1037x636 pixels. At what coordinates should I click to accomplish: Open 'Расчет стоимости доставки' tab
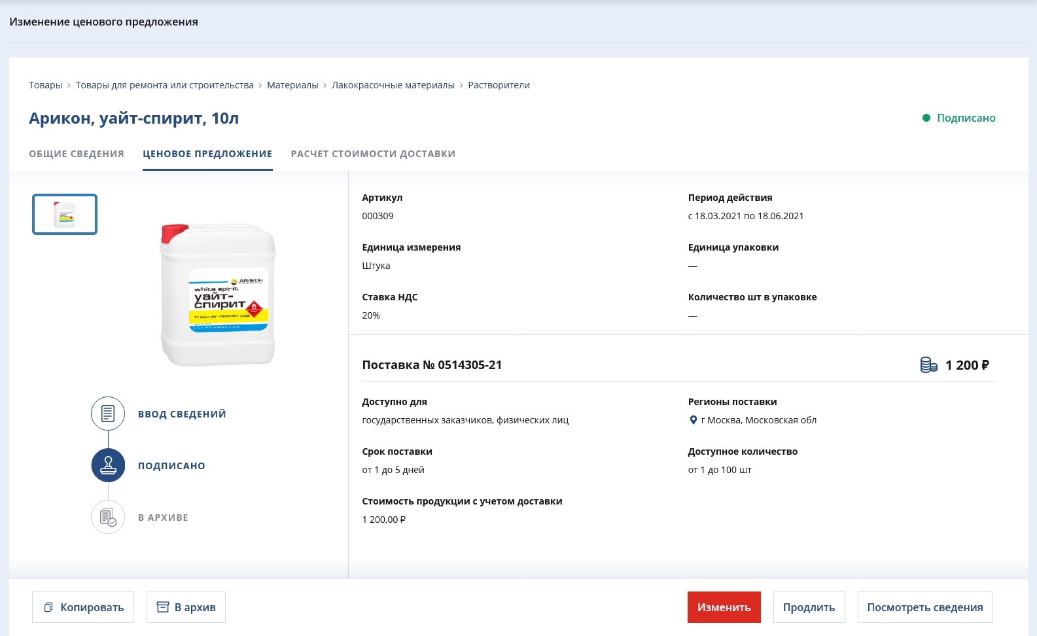click(x=373, y=154)
